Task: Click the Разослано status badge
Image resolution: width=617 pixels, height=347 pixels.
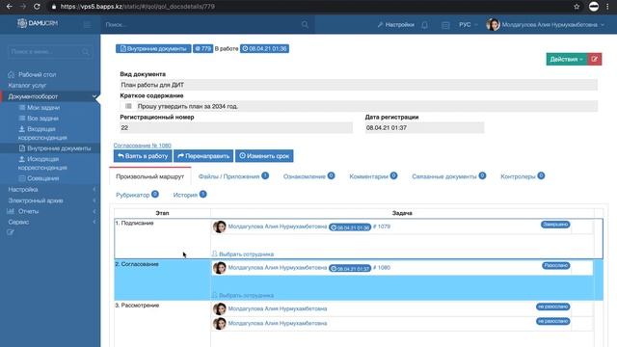Action: (555, 266)
